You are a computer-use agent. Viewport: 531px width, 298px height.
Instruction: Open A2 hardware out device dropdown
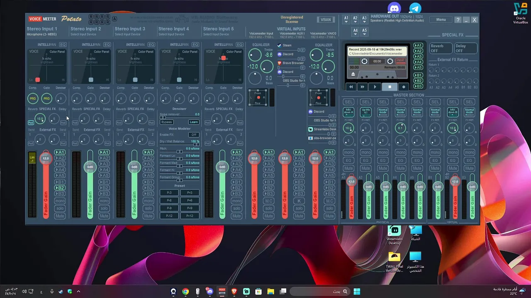355,19
